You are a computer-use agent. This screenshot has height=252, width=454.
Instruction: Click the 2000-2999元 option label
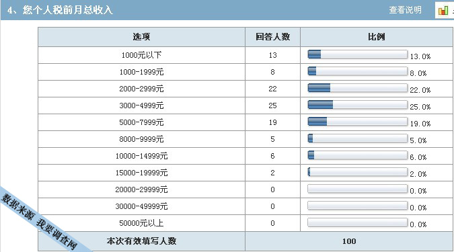(x=142, y=89)
